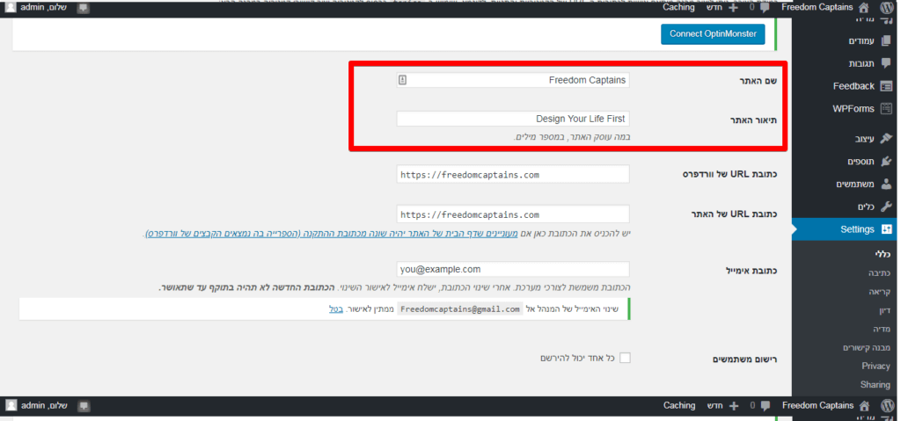Open the Sharing settings submenu item
This screenshot has width=901, height=421.
click(x=875, y=384)
